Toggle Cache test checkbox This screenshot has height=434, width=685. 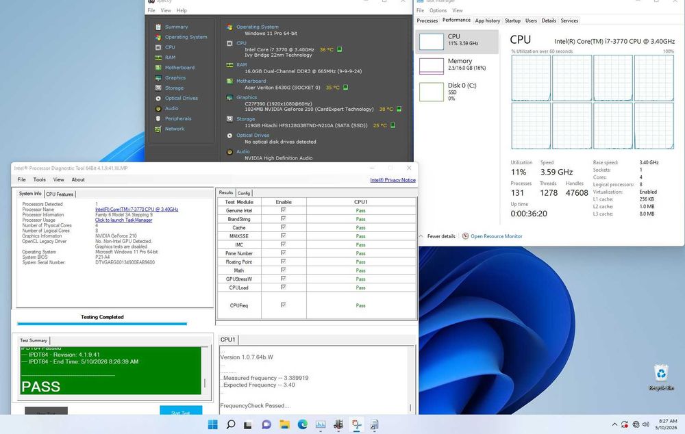(x=283, y=227)
